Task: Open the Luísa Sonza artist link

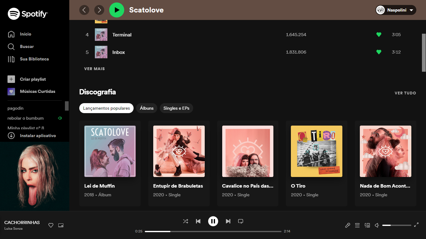Action: [x=13, y=229]
